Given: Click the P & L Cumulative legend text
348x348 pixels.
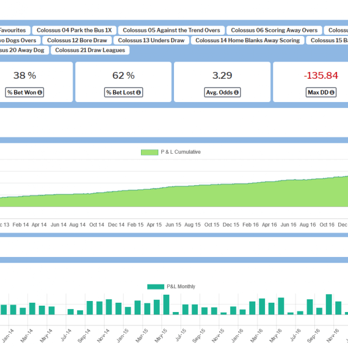Looking at the screenshot, I should click(x=180, y=152).
